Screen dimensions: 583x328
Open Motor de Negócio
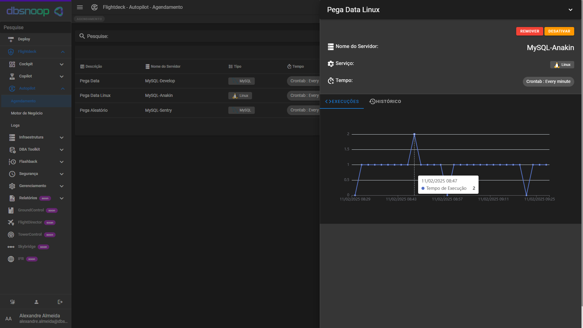(36, 113)
